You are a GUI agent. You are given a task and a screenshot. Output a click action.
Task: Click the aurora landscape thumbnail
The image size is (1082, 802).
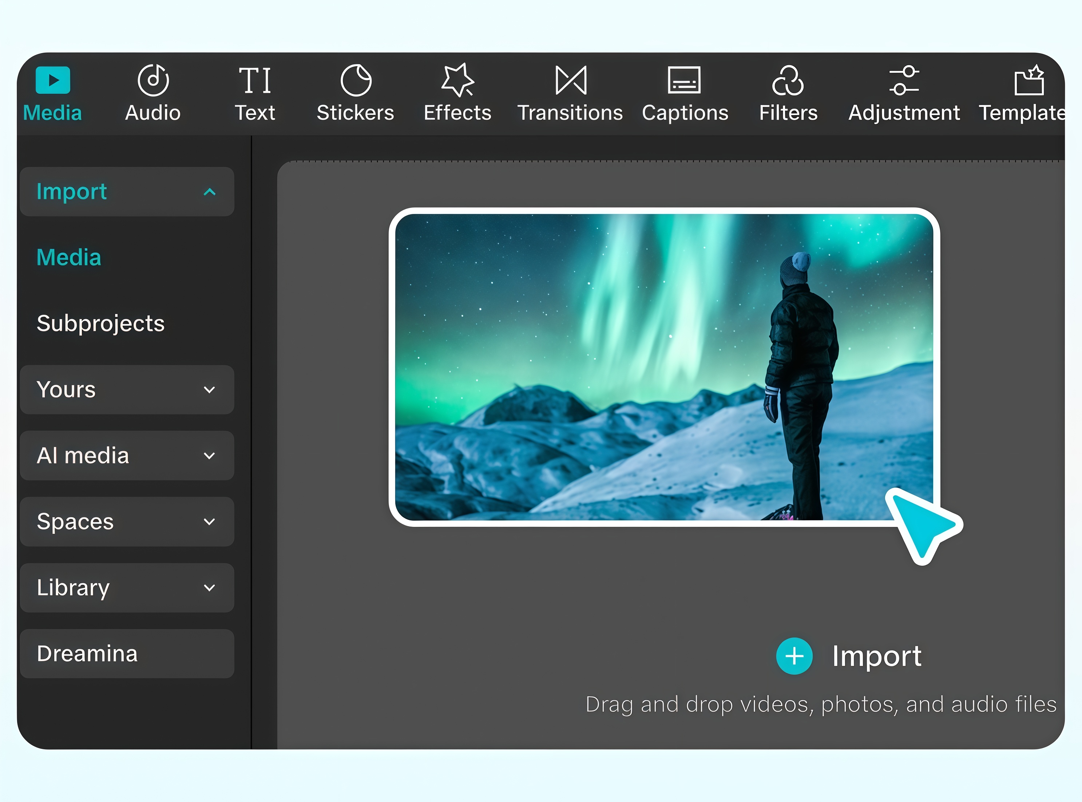(x=663, y=367)
